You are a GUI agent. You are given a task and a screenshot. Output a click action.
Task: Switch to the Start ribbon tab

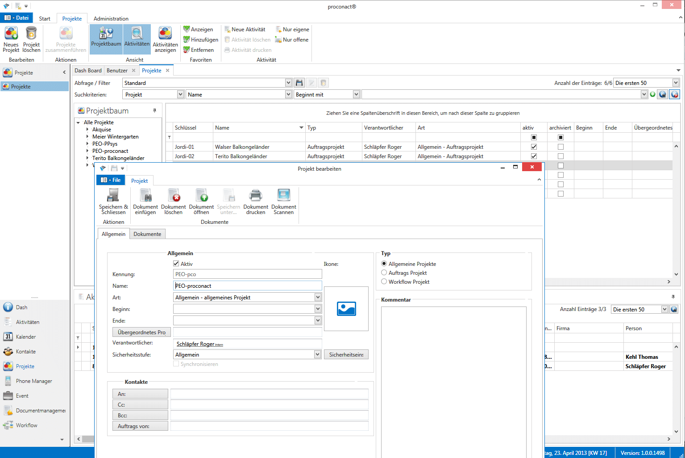45,19
